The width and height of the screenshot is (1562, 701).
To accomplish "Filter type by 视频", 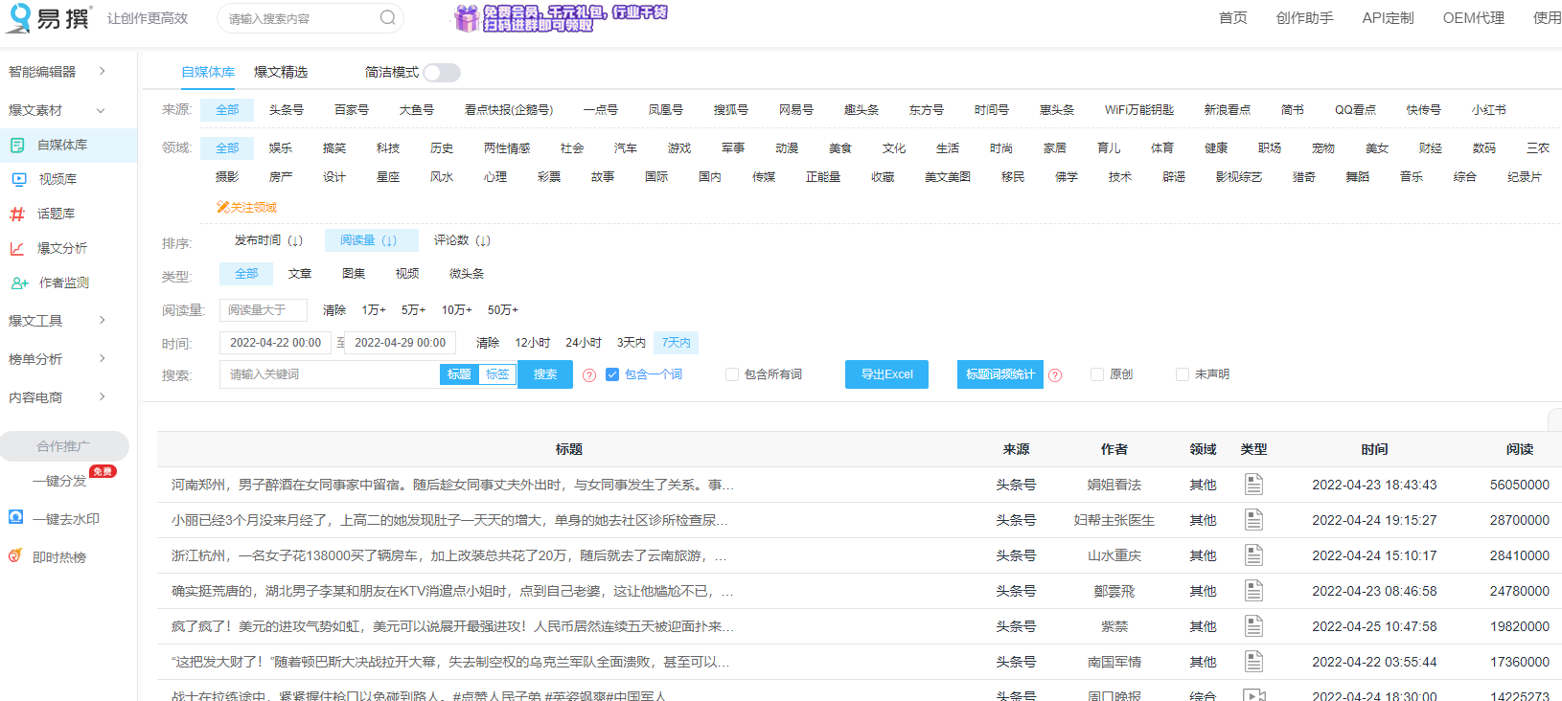I will pos(407,274).
